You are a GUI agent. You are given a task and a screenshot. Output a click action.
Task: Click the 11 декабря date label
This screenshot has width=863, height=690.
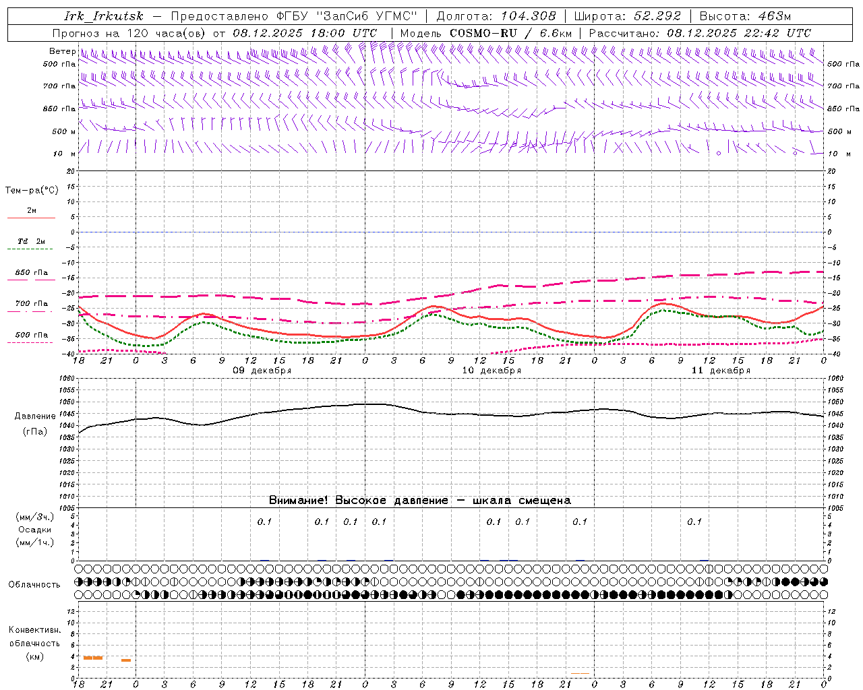coord(721,371)
